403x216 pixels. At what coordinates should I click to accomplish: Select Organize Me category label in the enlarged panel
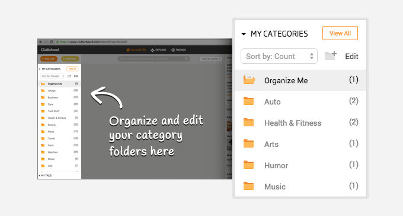coord(286,80)
